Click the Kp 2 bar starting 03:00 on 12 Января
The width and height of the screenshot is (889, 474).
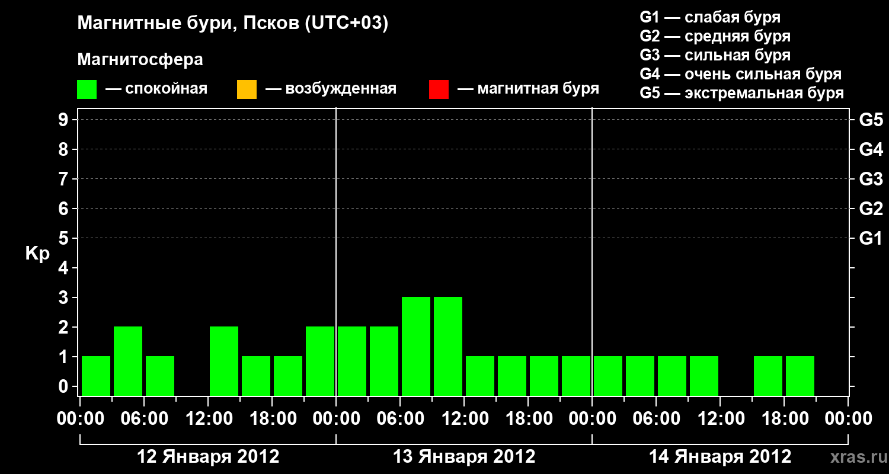[128, 361]
